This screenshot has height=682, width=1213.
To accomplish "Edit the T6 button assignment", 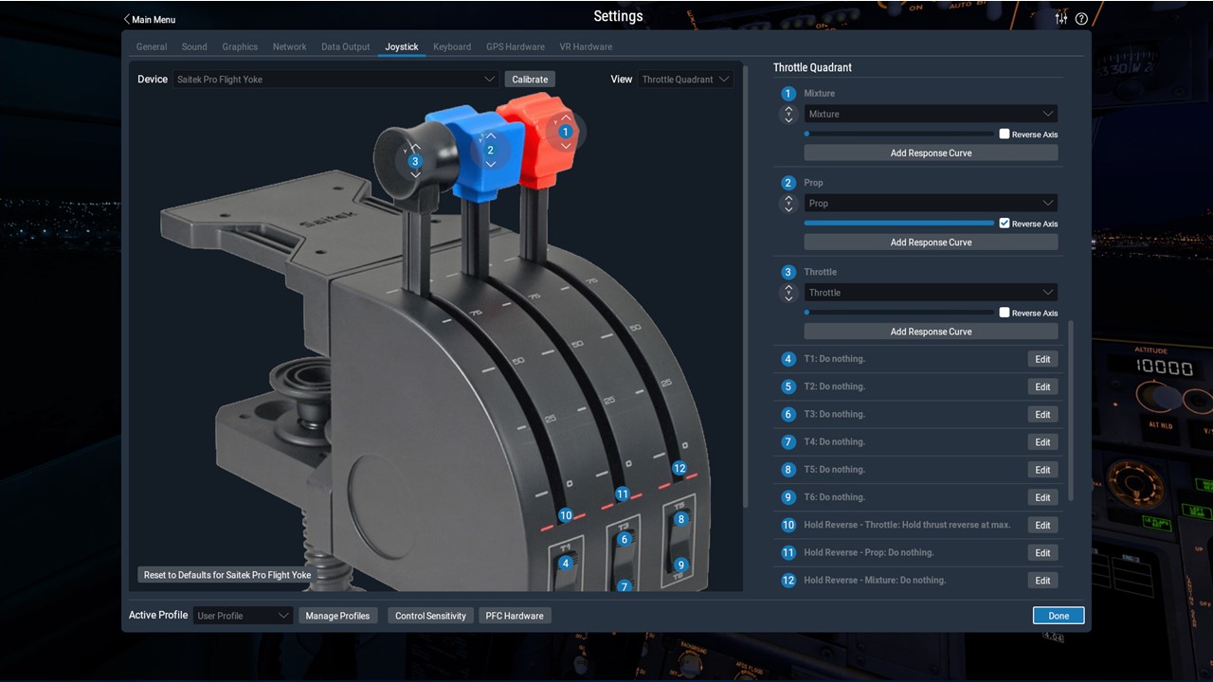I will click(x=1042, y=497).
